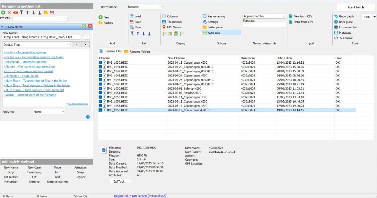Open the Batch mode dropdown

(x=145, y=7)
